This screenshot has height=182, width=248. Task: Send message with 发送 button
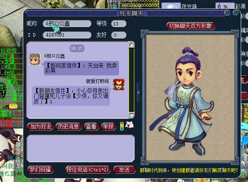coord(124,169)
